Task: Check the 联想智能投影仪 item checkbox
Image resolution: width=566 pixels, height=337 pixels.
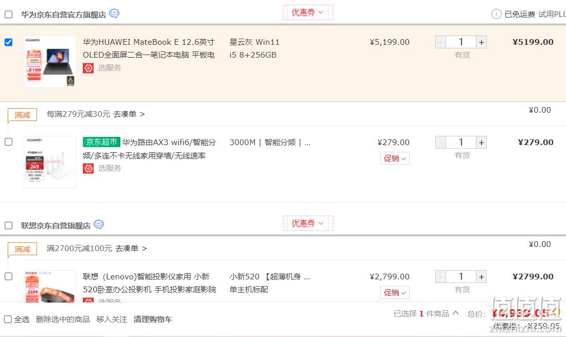Action: (x=8, y=276)
